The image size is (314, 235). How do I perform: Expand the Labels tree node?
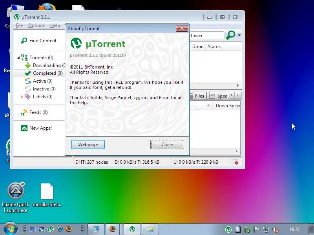pyautogui.click(x=22, y=97)
